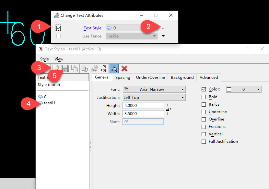
Task: Close the Change Text Attributes window
Action: (x=171, y=15)
